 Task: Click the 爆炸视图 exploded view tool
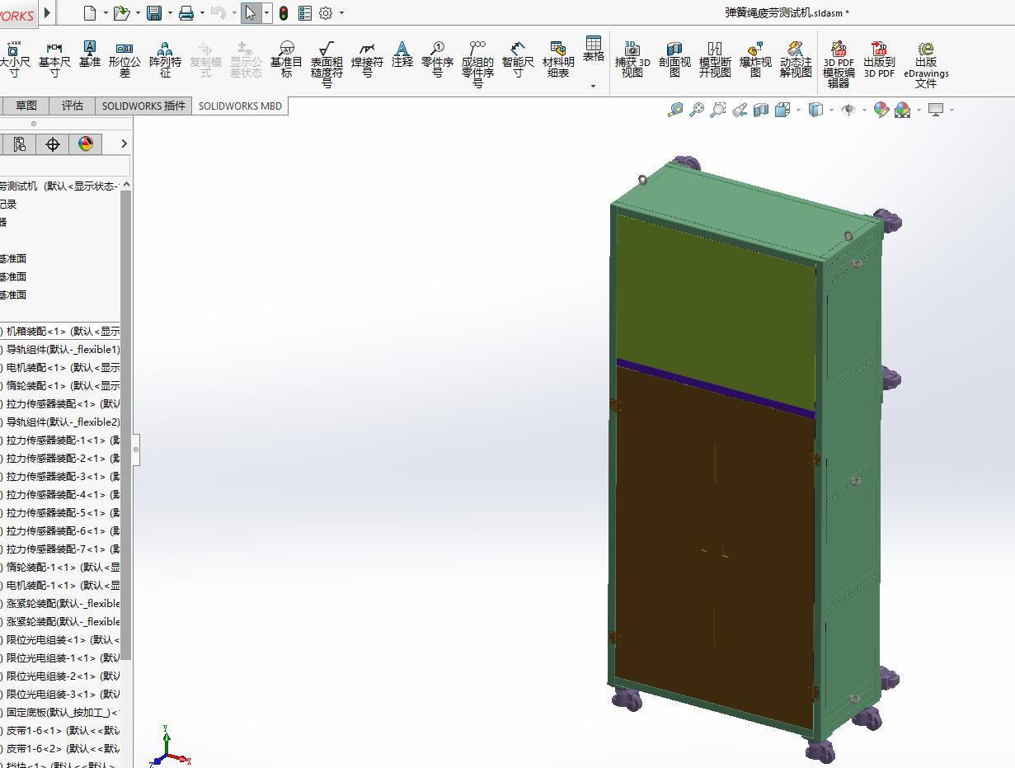pyautogui.click(x=755, y=60)
